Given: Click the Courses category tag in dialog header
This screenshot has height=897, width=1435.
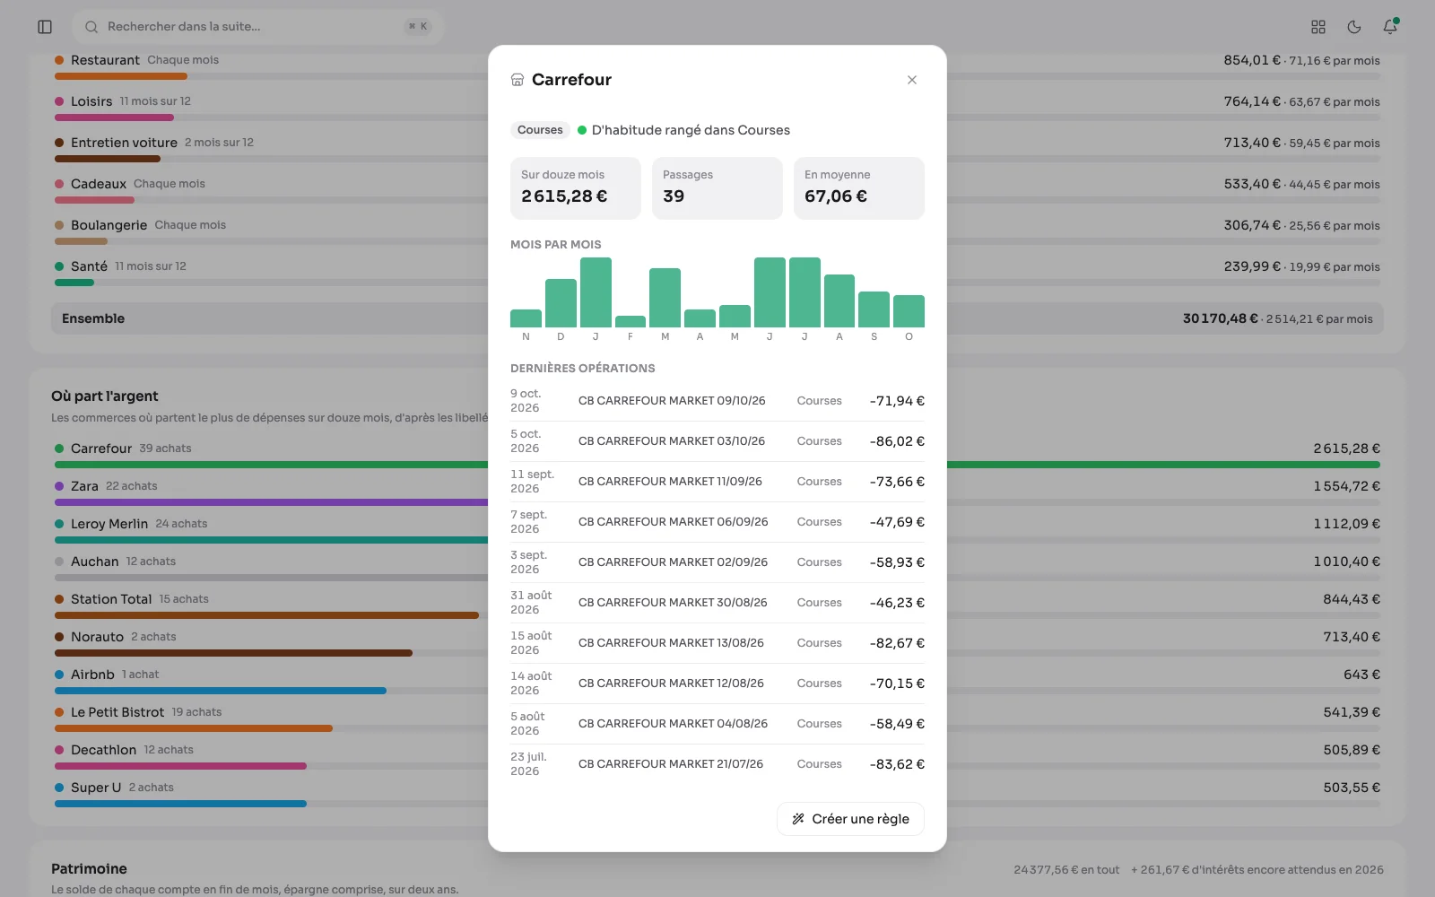Looking at the screenshot, I should (540, 130).
